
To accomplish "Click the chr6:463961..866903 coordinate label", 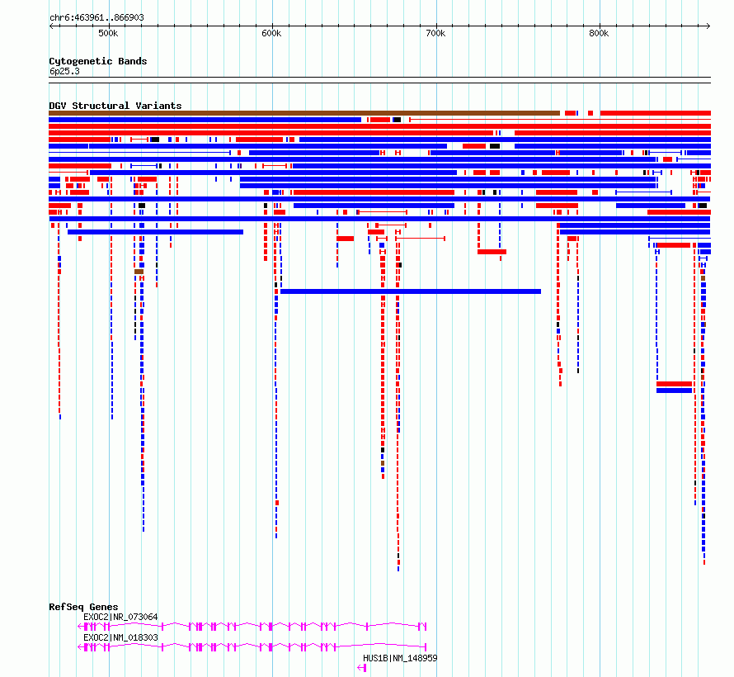I will click(x=96, y=18).
